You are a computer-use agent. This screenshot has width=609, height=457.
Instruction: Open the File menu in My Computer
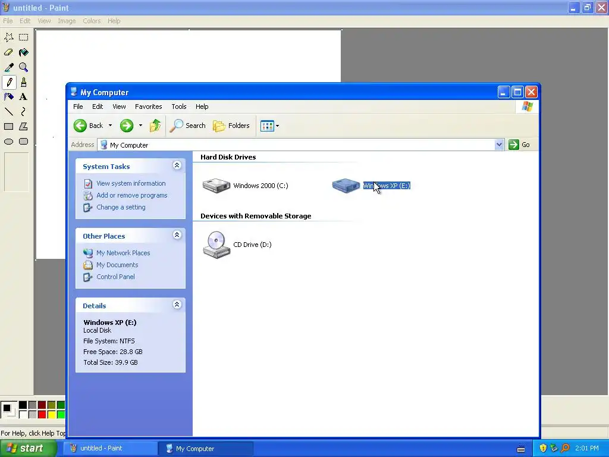(78, 107)
